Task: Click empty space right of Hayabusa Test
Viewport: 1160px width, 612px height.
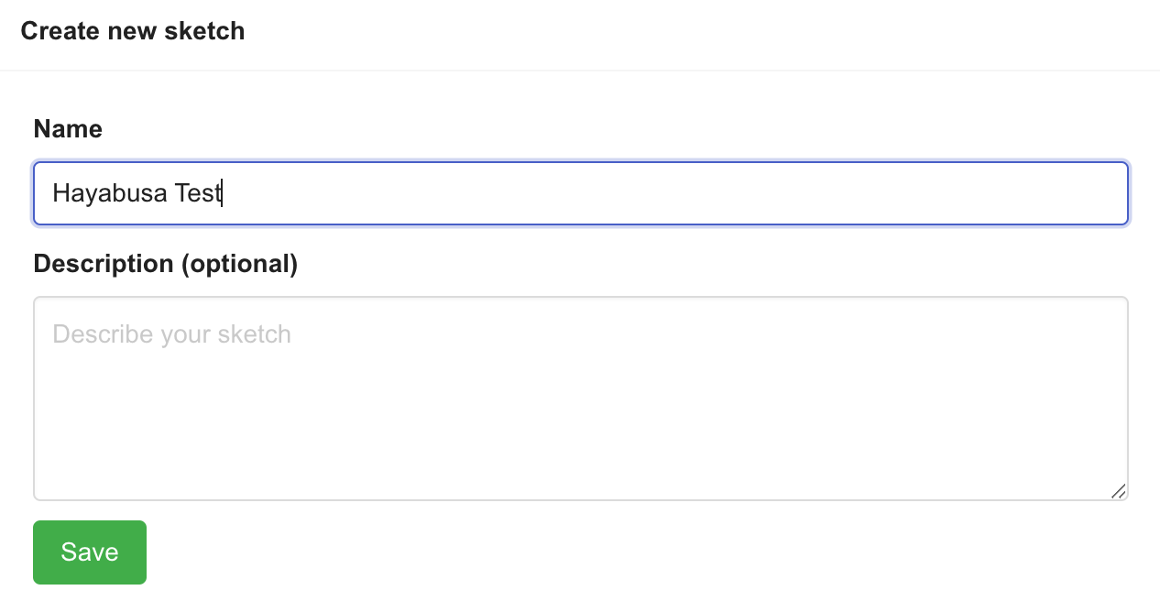Action: pyautogui.click(x=641, y=193)
